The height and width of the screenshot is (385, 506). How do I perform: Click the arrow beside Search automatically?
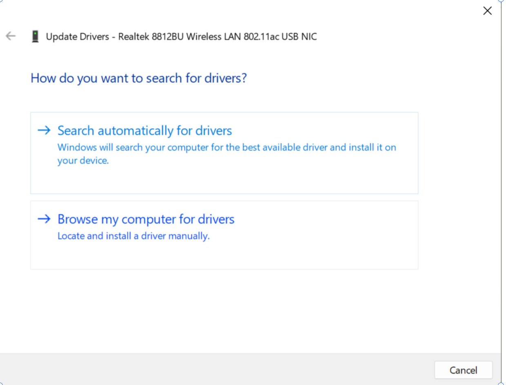(44, 130)
